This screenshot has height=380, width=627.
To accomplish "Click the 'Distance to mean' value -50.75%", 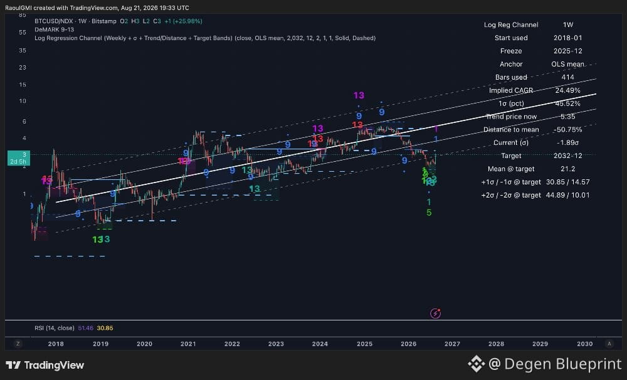I will [568, 130].
